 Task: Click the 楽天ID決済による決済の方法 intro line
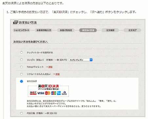(33, 3)
